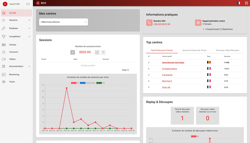Toggle the Hi5 legend series
Image resolution: width=250 pixels, height=143 pixels.
click(x=100, y=83)
